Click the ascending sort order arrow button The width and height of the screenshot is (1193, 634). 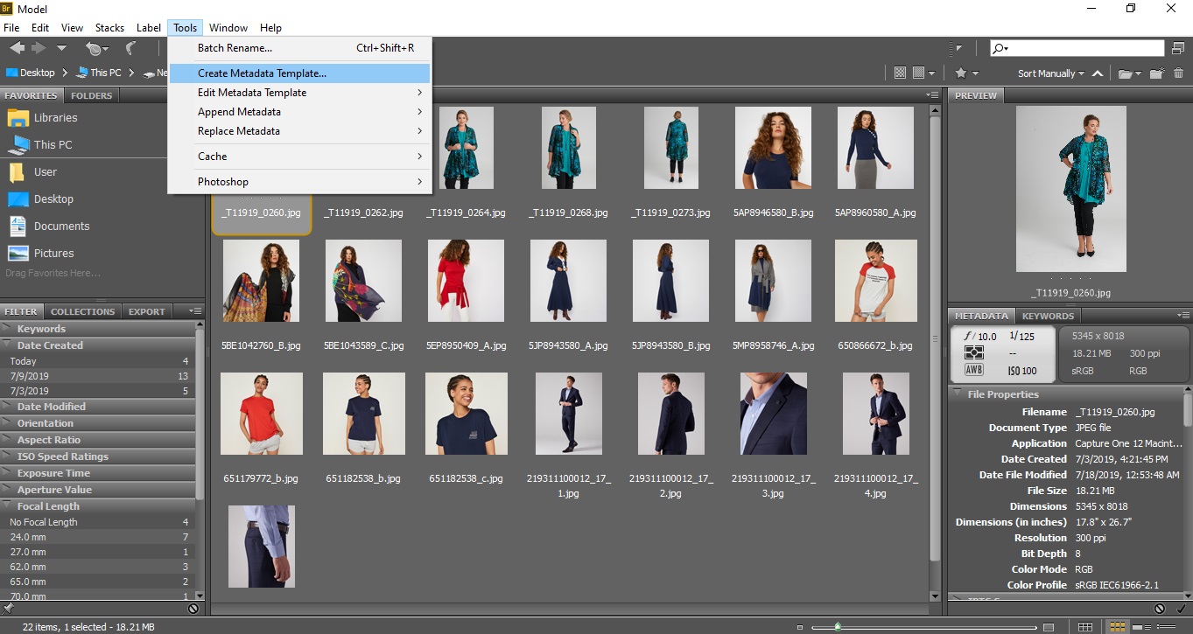pos(1097,73)
